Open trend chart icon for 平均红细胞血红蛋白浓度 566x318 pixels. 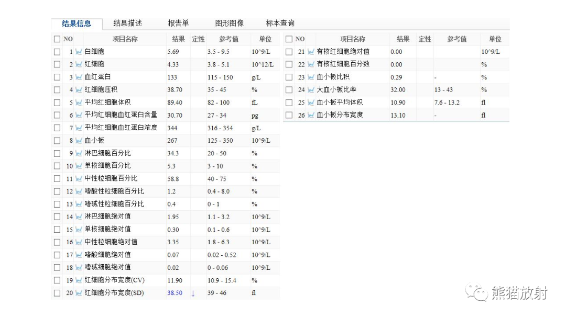tap(79, 128)
